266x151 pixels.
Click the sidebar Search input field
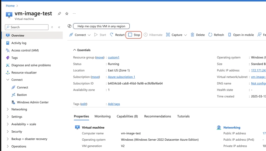pos(27,27)
